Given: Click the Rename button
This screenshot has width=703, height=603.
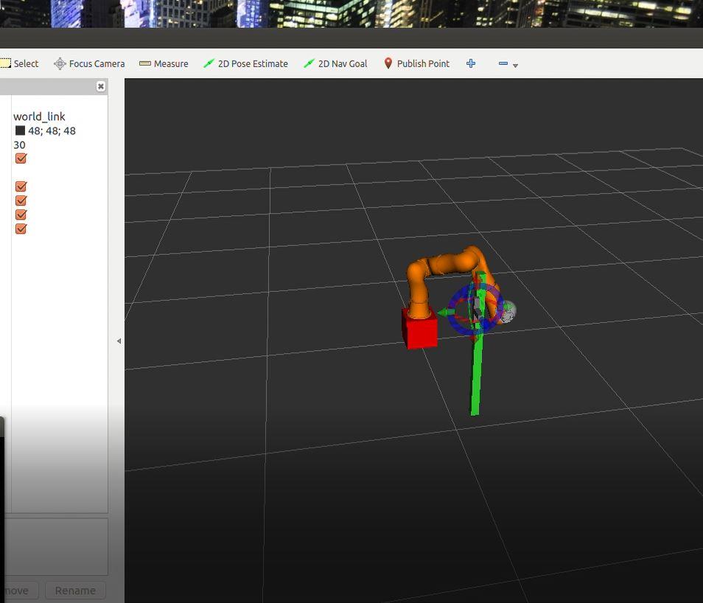Looking at the screenshot, I should tap(75, 590).
